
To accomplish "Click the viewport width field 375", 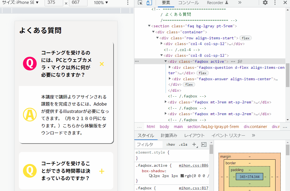I will pyautogui.click(x=54, y=3).
